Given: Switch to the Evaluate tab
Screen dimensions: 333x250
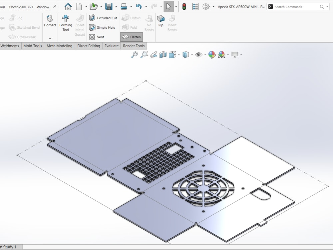Looking at the screenshot, I should [112, 46].
